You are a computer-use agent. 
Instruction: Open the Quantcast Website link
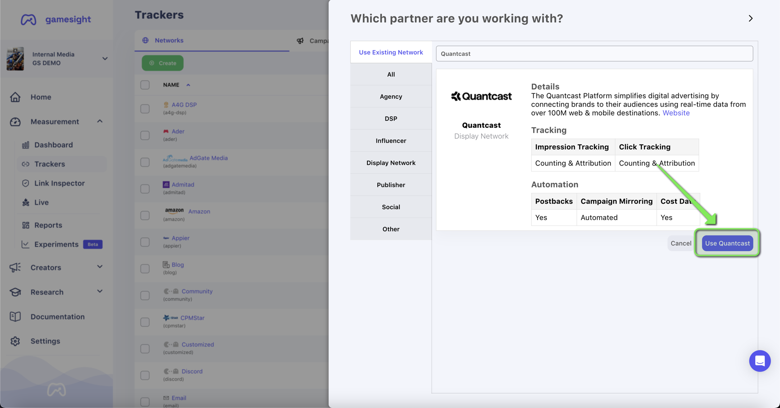[x=676, y=113]
